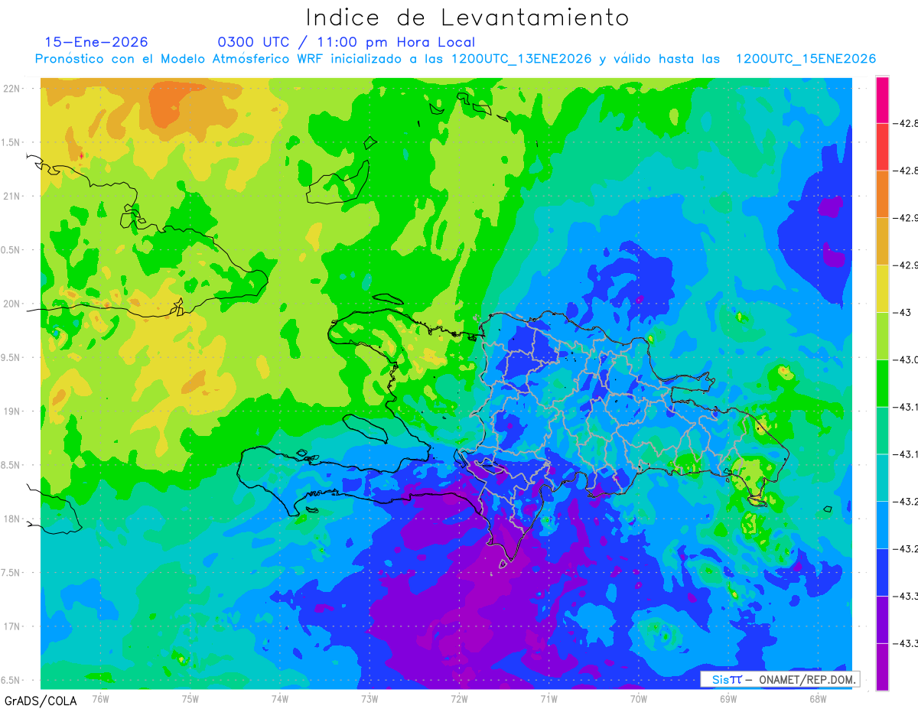Click the red swatch in the color scale
This screenshot has height=709, width=918.
tap(882, 147)
